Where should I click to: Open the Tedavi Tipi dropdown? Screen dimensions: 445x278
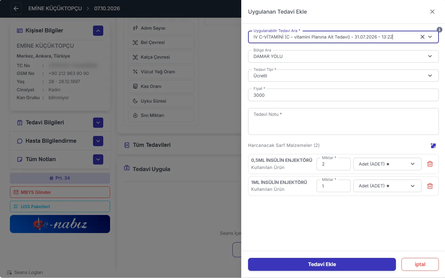click(x=430, y=76)
